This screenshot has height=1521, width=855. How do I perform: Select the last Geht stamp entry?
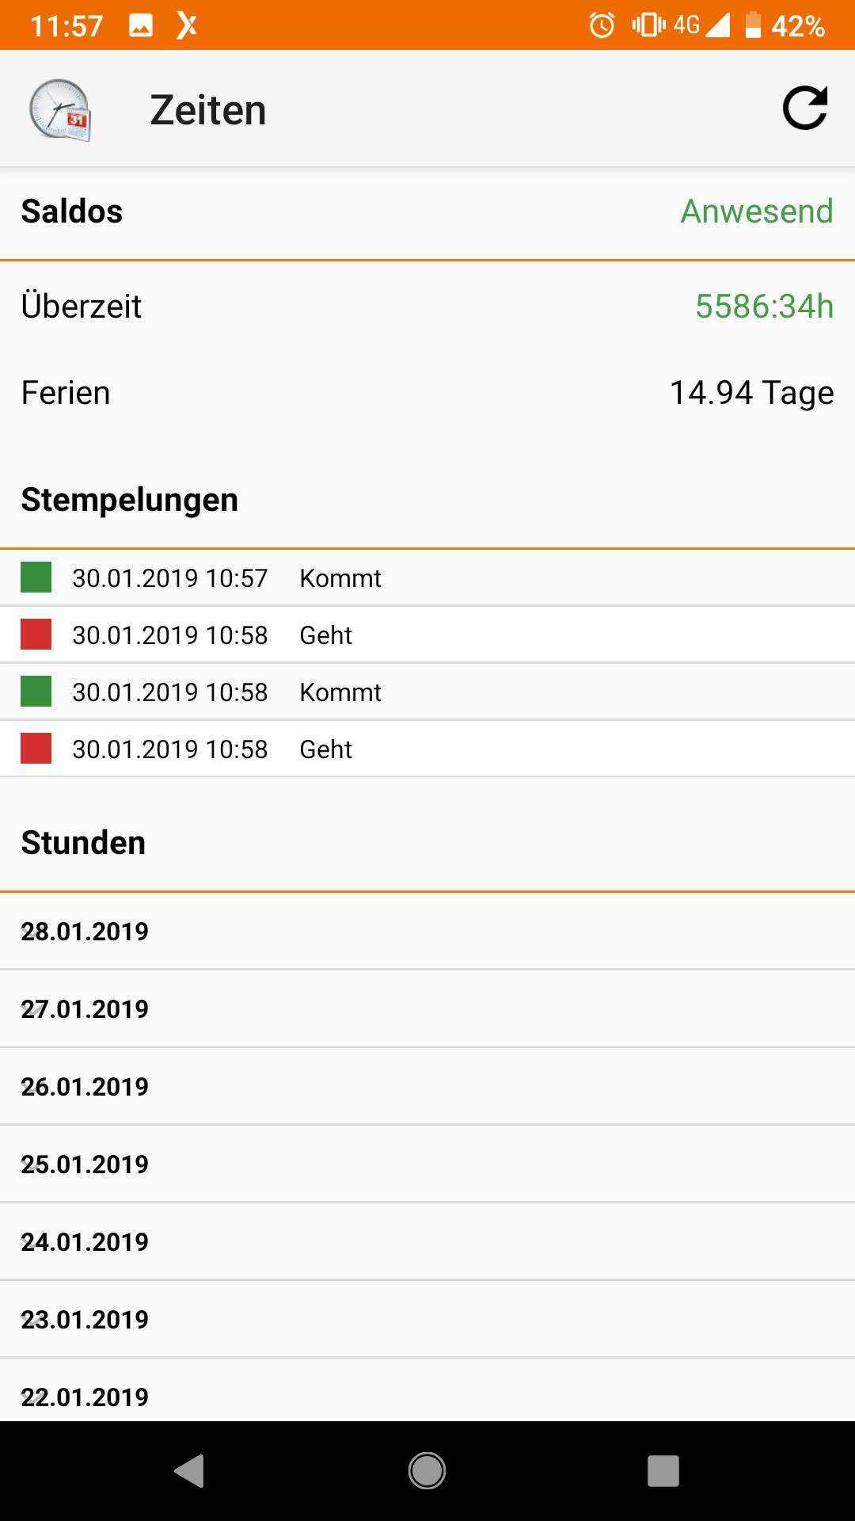(427, 749)
